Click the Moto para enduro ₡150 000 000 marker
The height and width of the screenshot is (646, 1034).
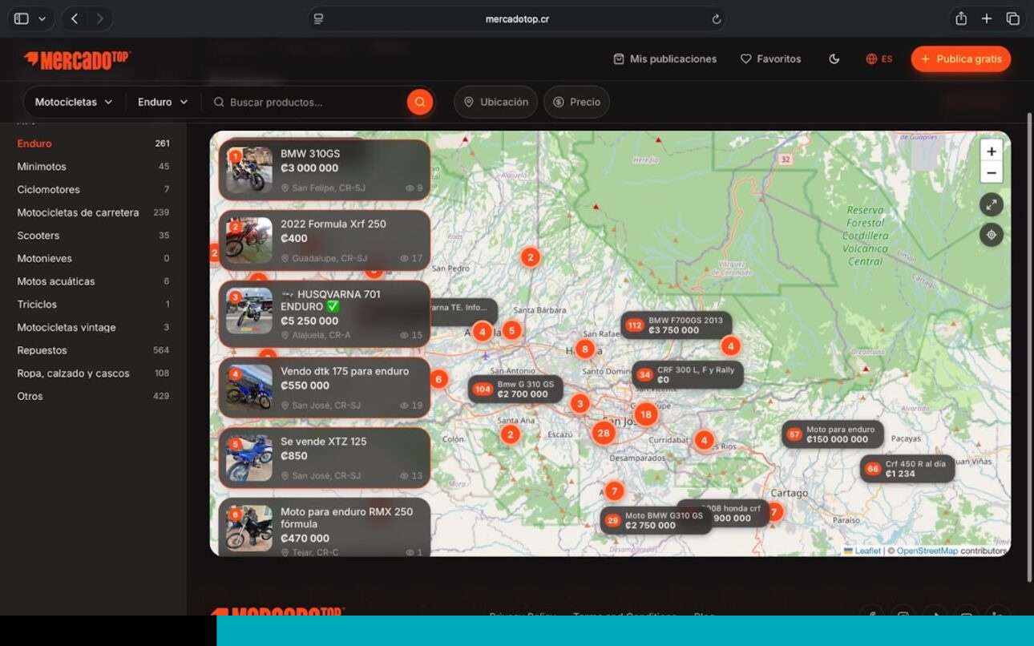tap(833, 434)
